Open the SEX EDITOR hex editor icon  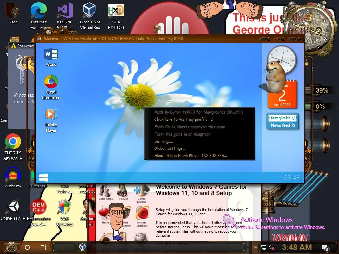(116, 17)
